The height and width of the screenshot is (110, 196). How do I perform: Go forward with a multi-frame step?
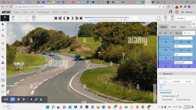point(77,18)
